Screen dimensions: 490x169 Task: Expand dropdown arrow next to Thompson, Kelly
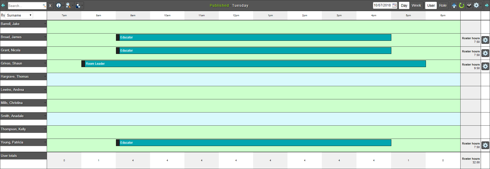pos(45,129)
